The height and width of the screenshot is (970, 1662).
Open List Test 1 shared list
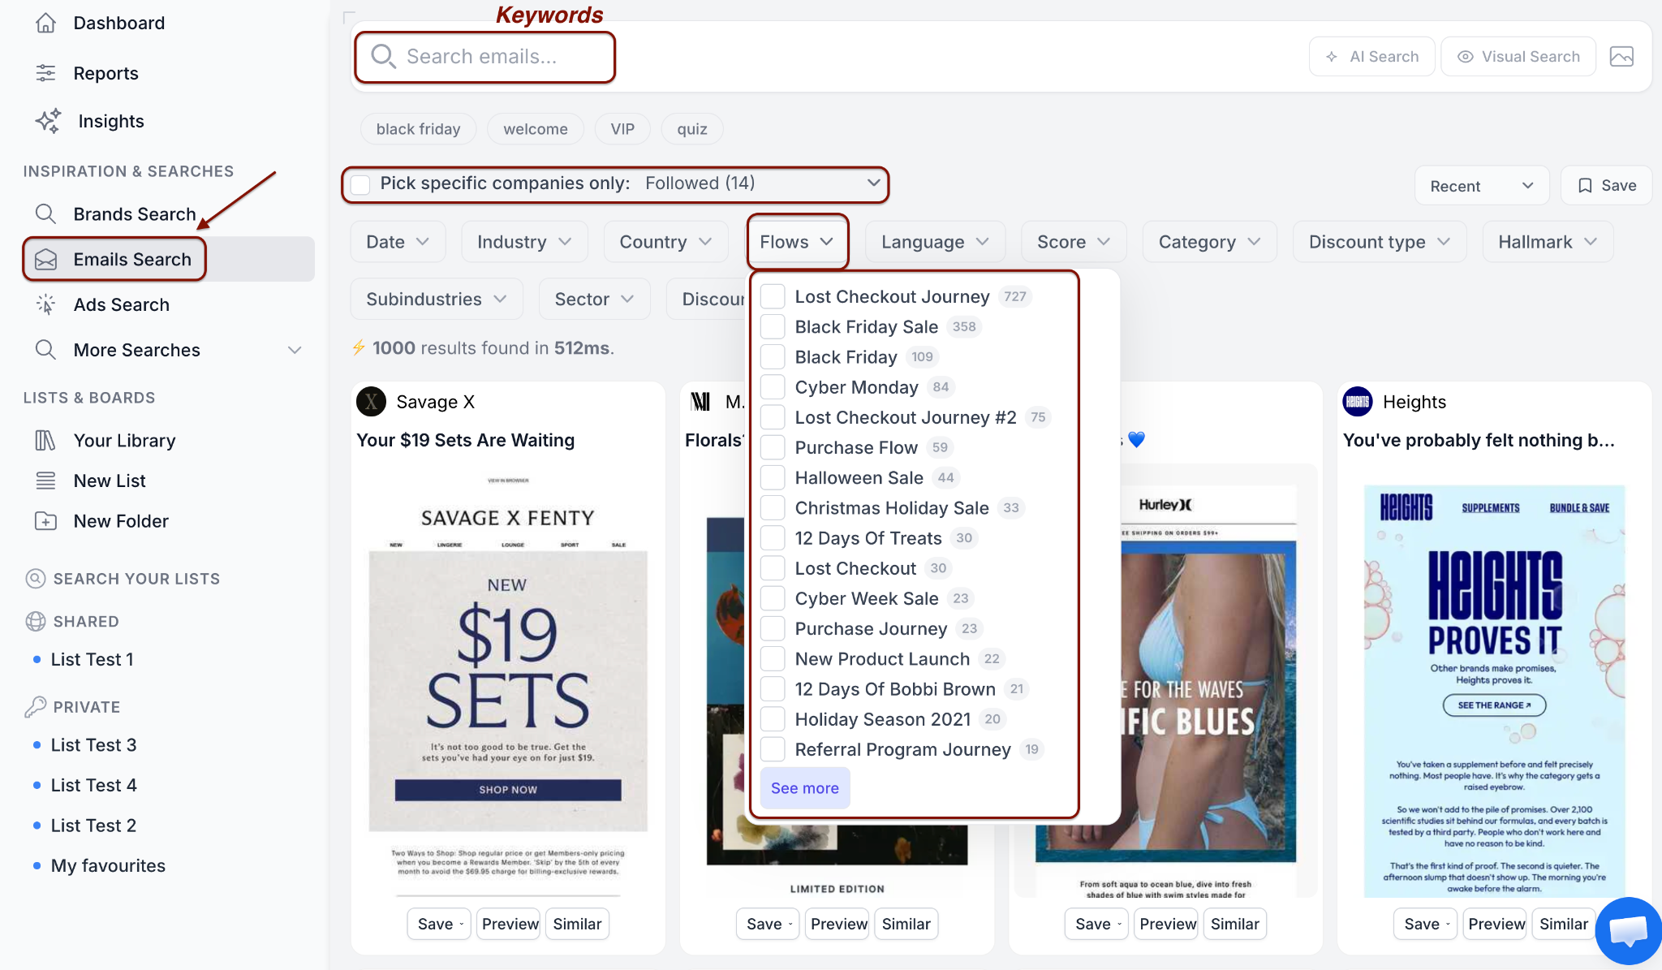[x=92, y=659]
